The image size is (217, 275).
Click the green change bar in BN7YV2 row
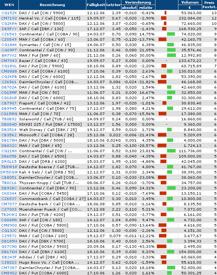coord(172,55)
